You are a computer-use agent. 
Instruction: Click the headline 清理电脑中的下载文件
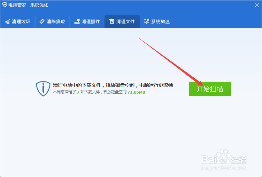tap(77, 85)
